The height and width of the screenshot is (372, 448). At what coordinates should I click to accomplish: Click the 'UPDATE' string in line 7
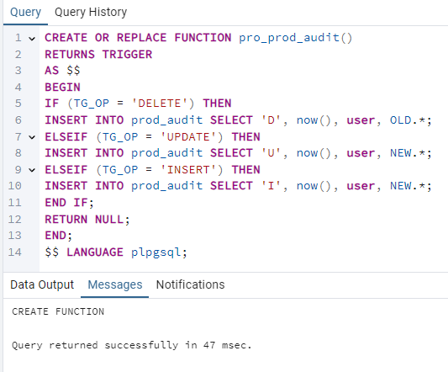pyautogui.click(x=187, y=137)
